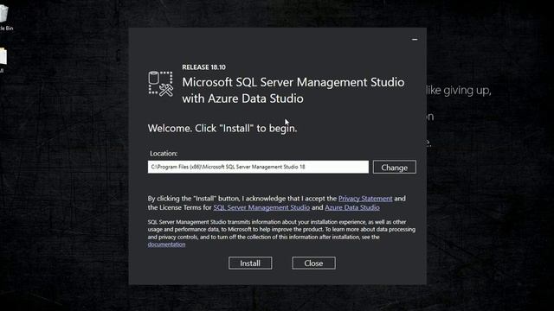Open SQL Server Management Studio license link
This screenshot has width=554, height=311.
click(261, 207)
